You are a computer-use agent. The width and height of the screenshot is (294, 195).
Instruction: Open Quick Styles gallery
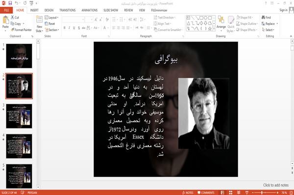coord(231,24)
